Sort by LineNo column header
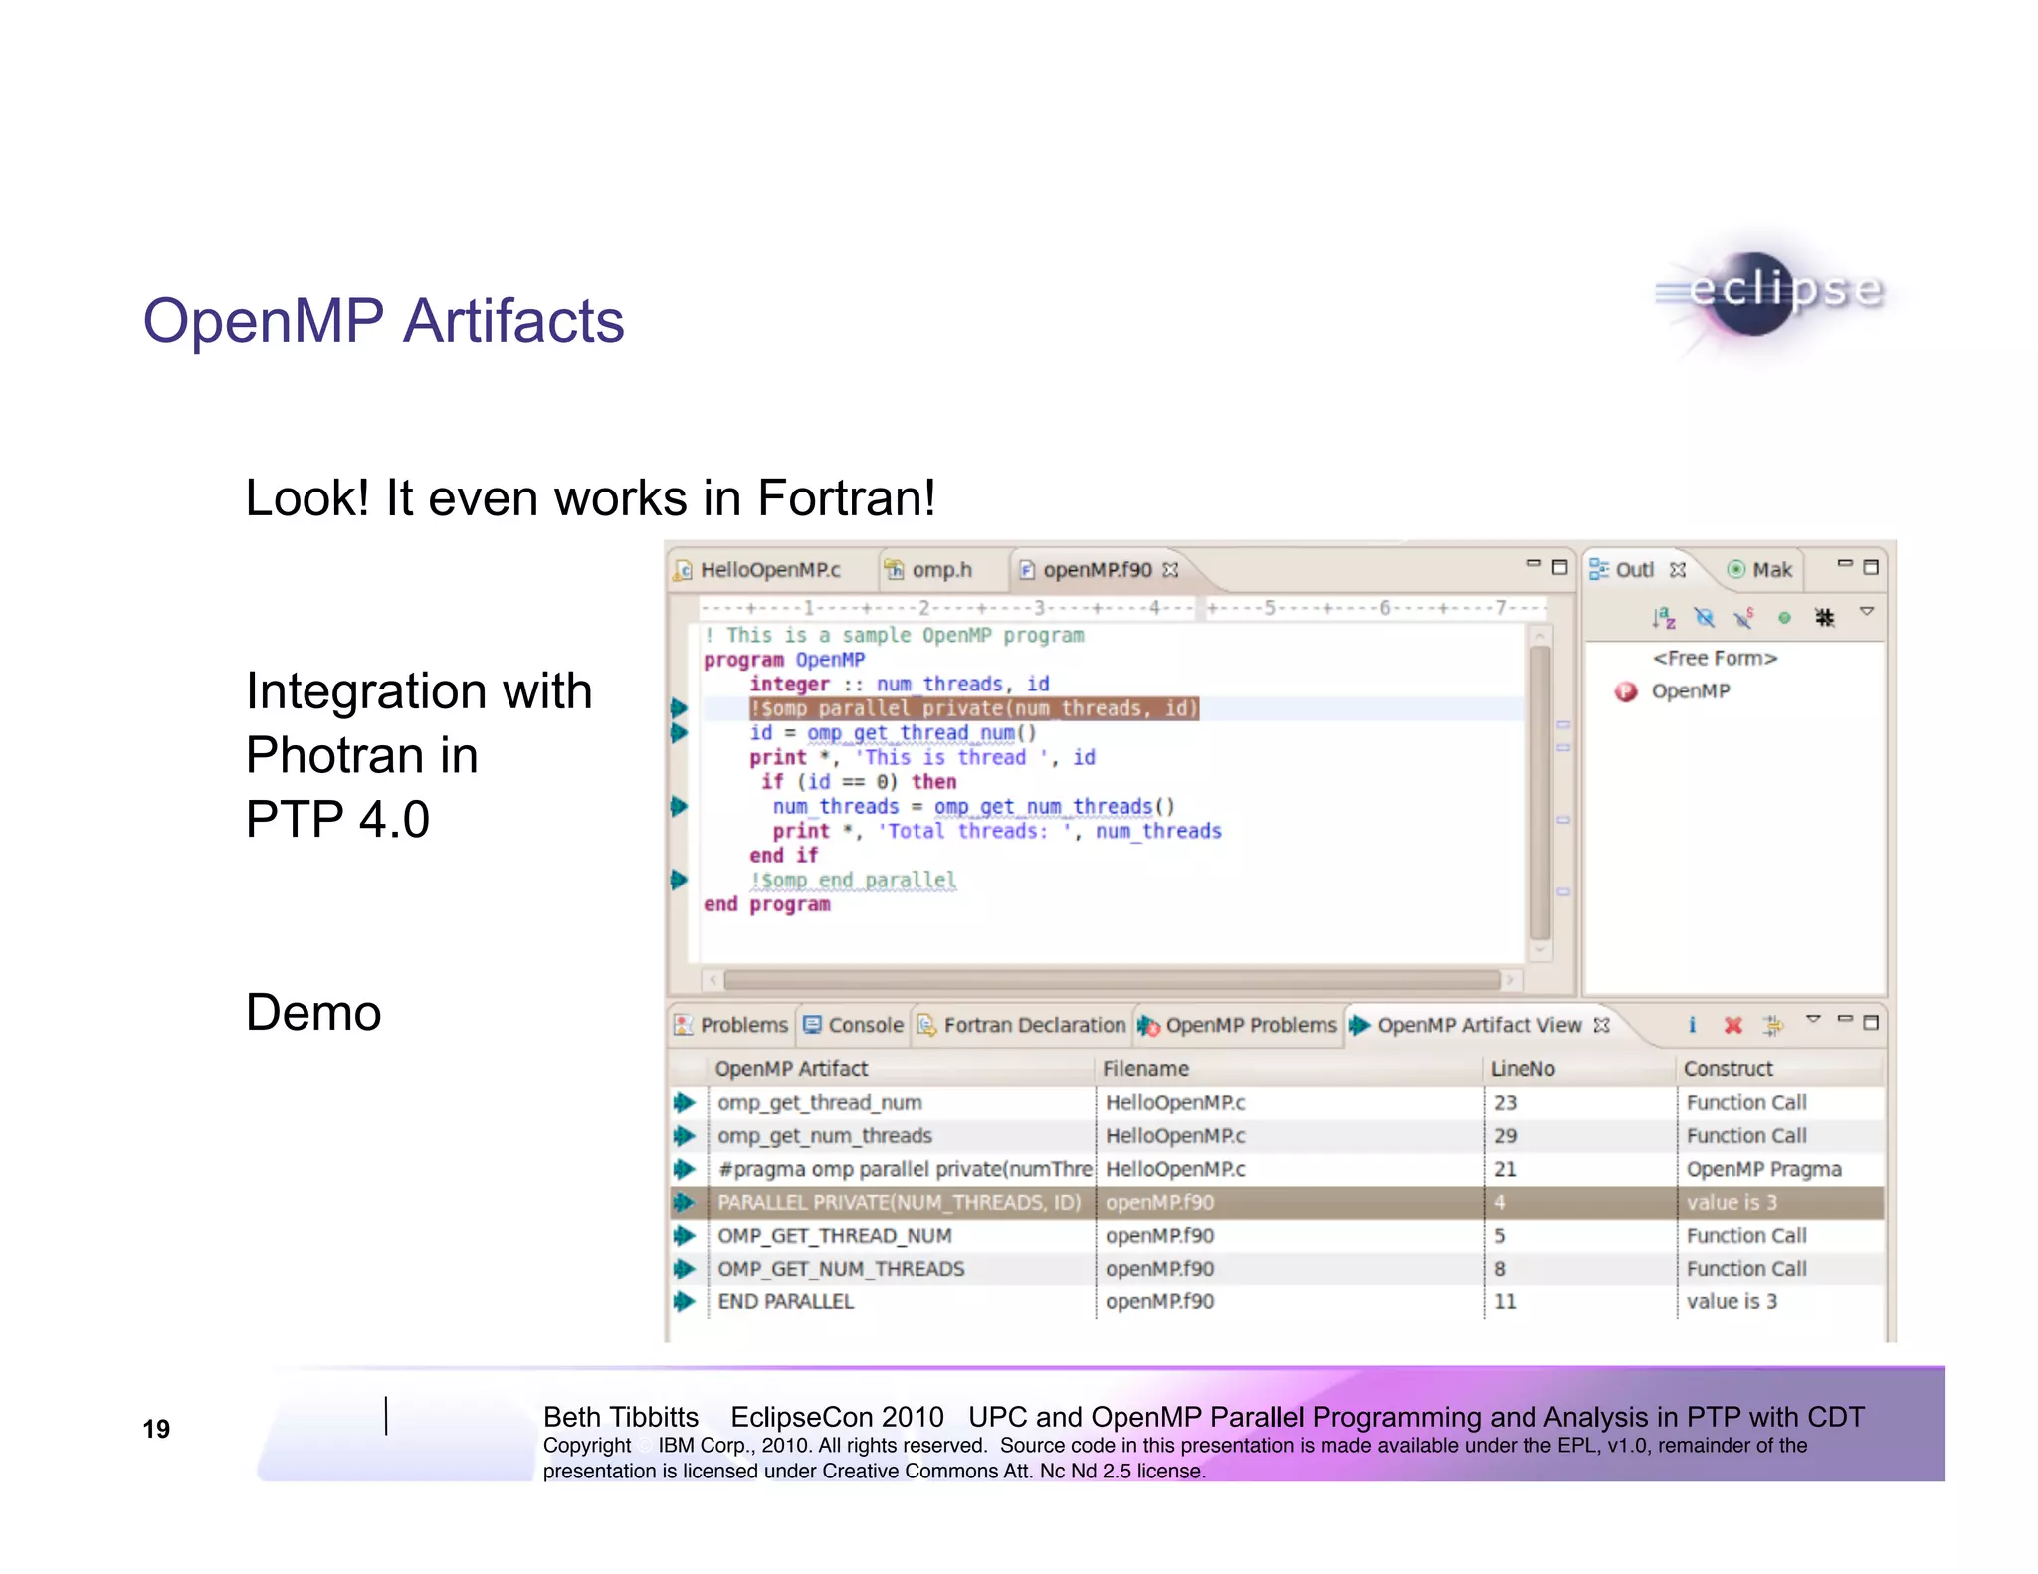The height and width of the screenshot is (1574, 2038). [1579, 1069]
